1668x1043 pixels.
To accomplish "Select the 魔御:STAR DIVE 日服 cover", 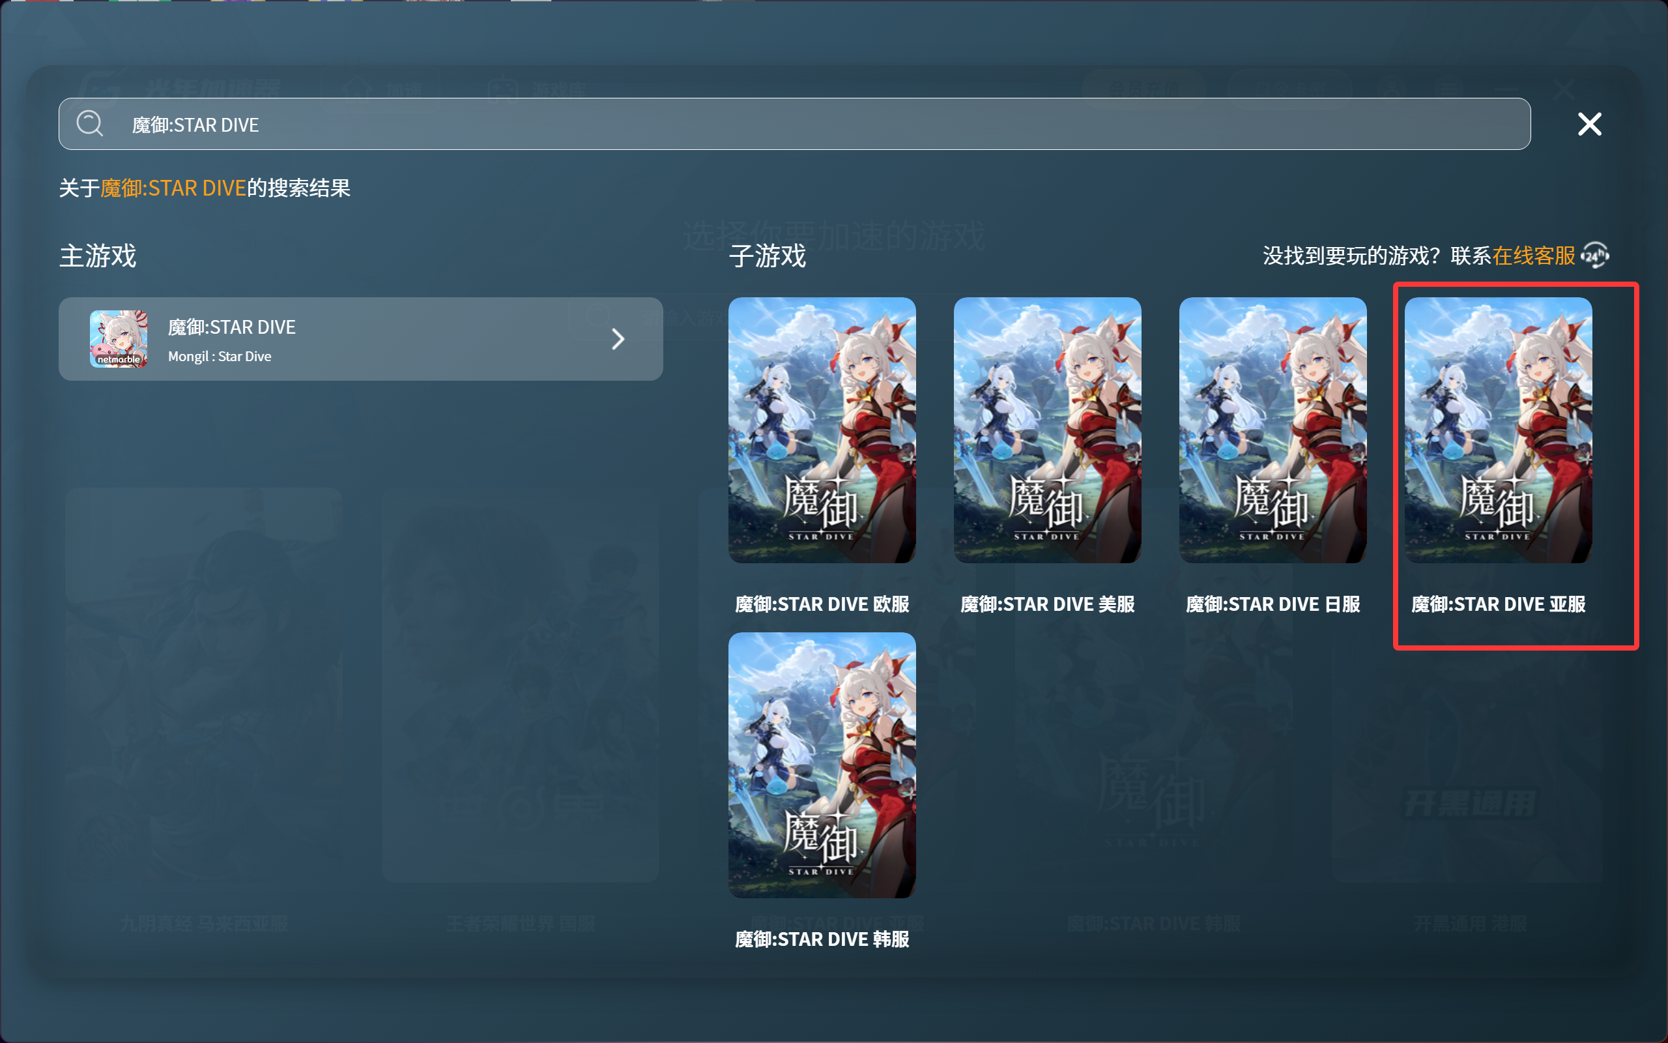I will (x=1272, y=429).
